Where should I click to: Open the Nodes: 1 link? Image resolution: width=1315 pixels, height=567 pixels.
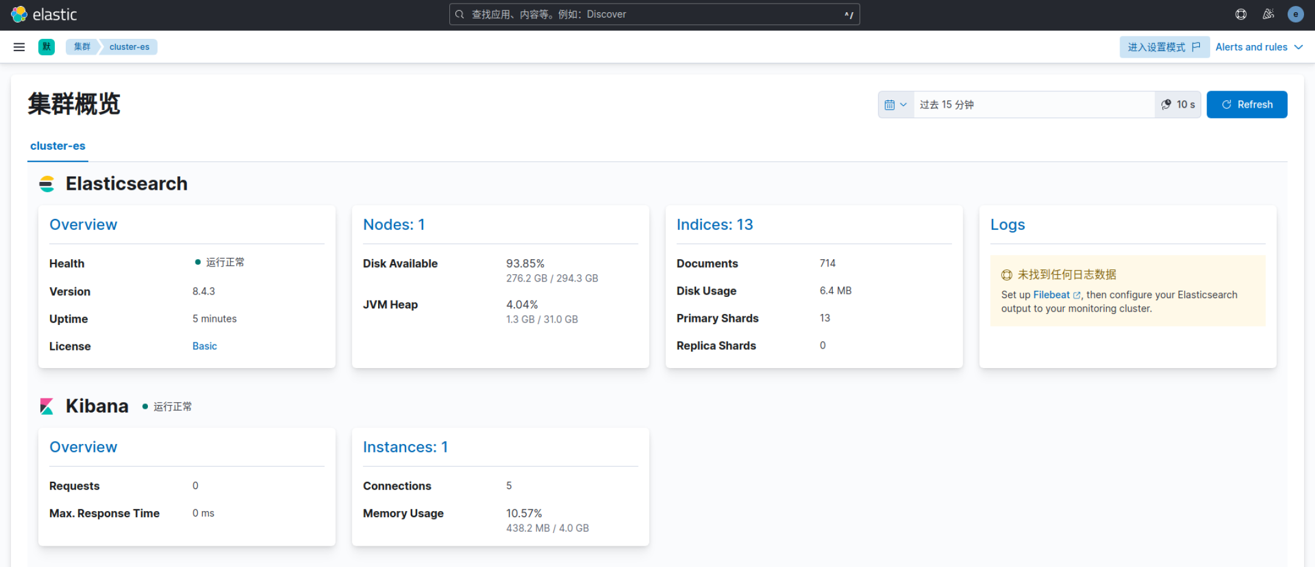coord(394,224)
